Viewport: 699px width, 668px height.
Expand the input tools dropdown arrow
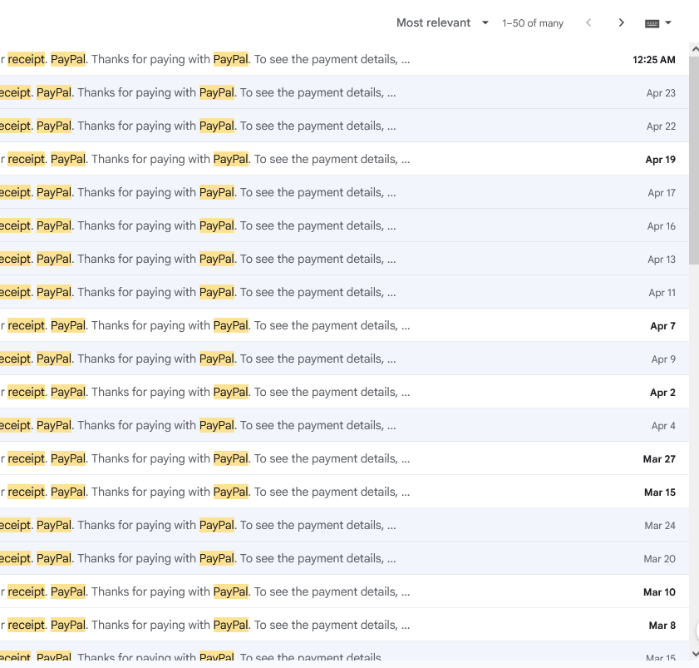point(667,22)
